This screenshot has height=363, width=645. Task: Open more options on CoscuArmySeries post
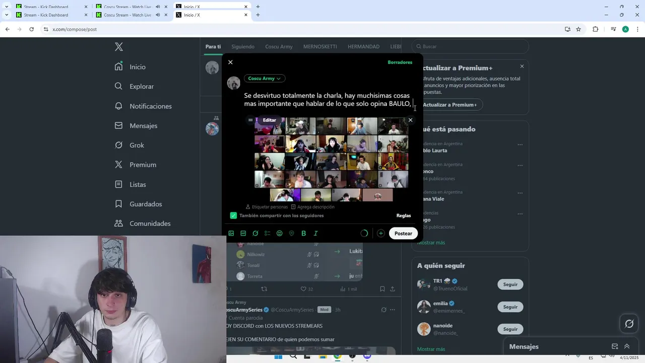[x=392, y=310]
